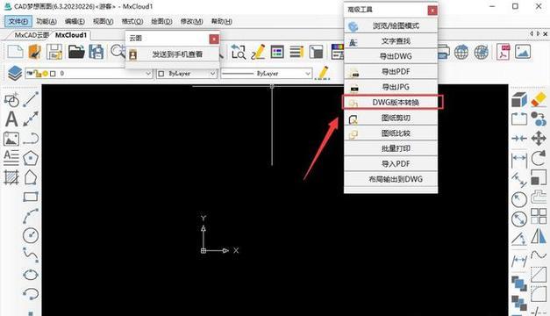Open the 修改(M) menu
550x316 pixels.
(x=191, y=21)
